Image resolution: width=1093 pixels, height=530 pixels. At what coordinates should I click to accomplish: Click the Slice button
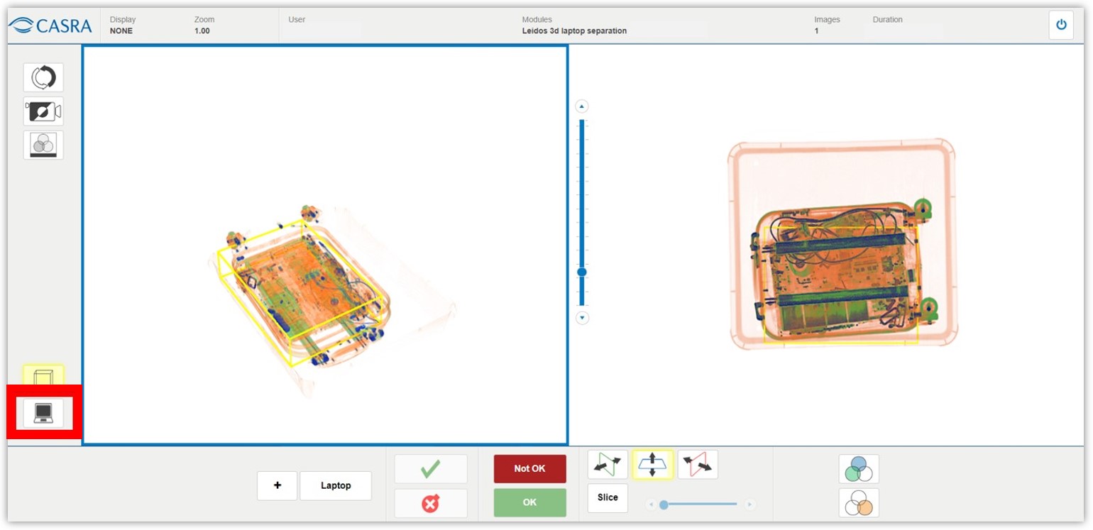click(x=608, y=497)
